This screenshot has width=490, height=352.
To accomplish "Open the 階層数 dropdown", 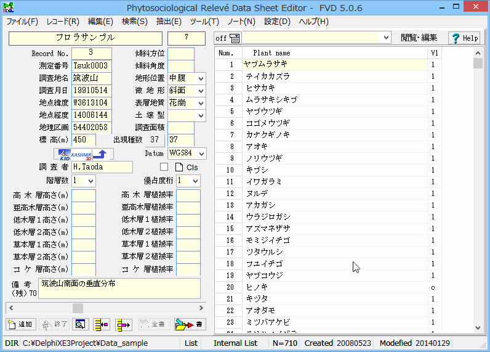I will (x=91, y=181).
